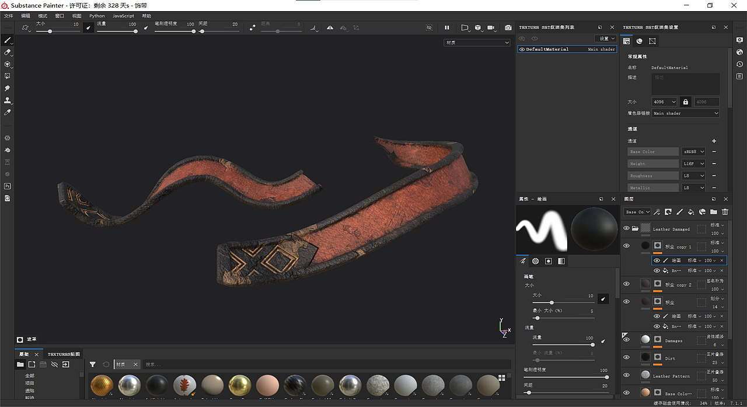Select the Material picker eyedropper
The image size is (747, 407).
pos(8,112)
